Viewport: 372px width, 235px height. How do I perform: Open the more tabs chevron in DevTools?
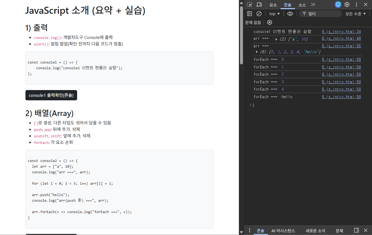click(313, 5)
